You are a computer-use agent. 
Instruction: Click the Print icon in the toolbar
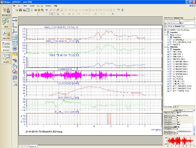click(x=35, y=10)
